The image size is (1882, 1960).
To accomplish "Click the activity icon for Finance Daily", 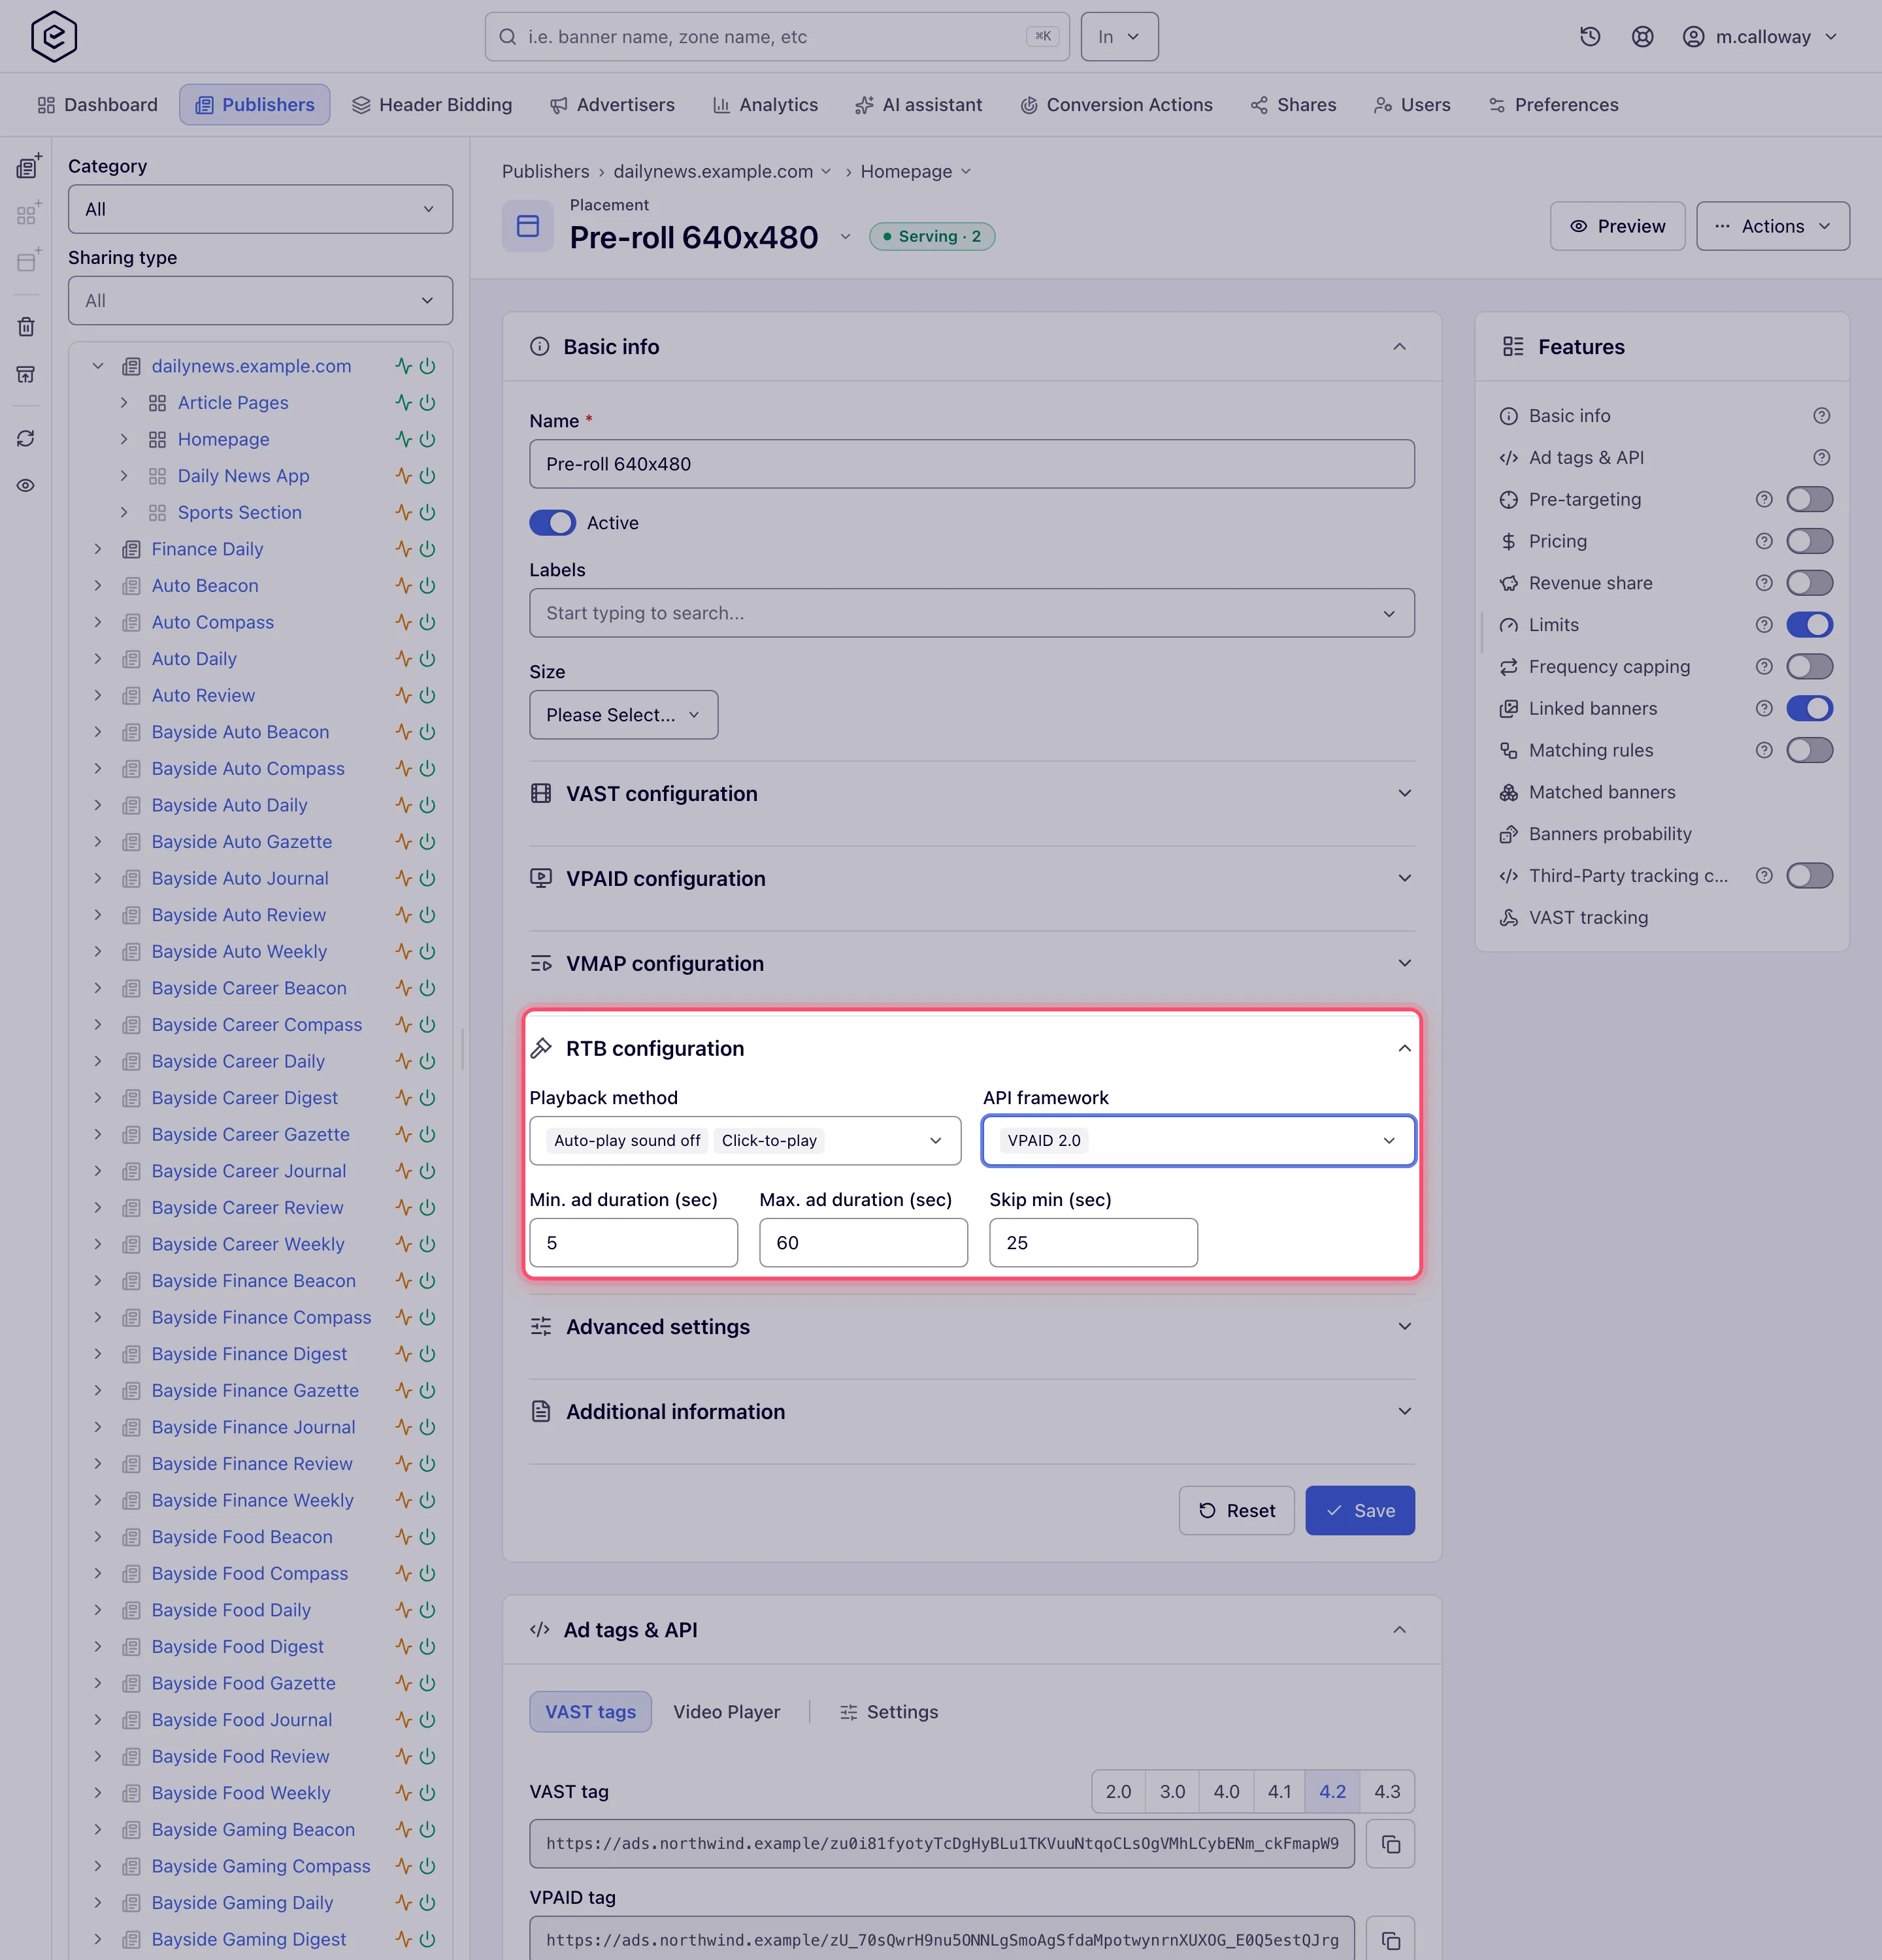I will [403, 549].
